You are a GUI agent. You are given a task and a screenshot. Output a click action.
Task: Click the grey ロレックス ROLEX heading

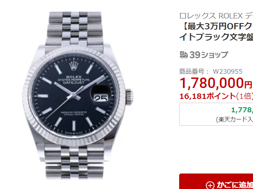[216, 16]
